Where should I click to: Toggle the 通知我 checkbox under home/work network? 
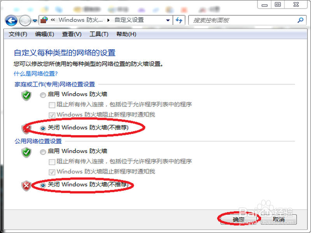(52, 115)
